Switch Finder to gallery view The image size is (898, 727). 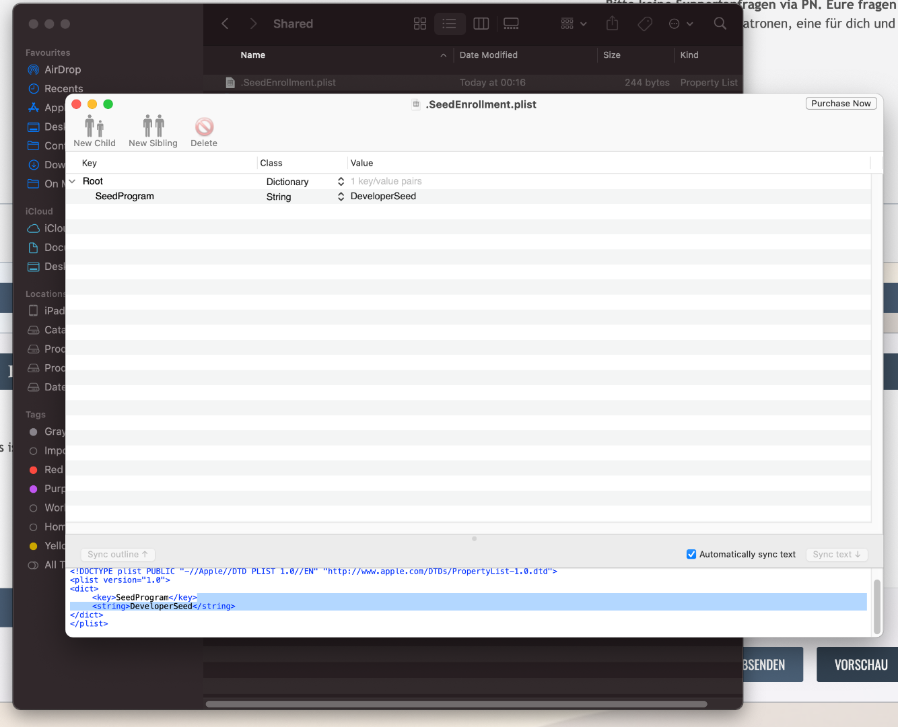[x=512, y=24]
